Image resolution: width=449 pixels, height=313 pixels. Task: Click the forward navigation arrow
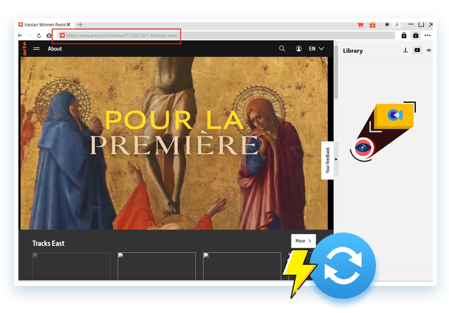[29, 35]
